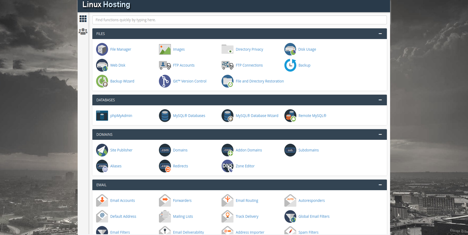This screenshot has width=468, height=235.
Task: Click the Remote MySQL icon
Action: point(290,115)
